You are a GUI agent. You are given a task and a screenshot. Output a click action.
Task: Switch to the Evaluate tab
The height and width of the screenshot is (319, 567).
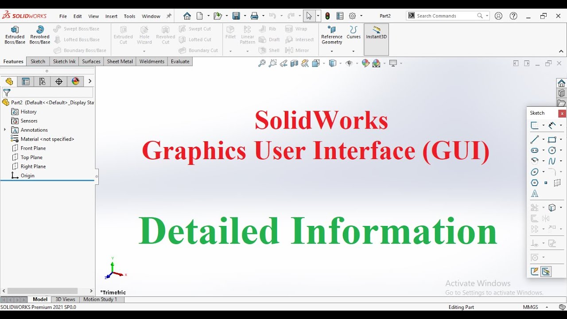pos(180,62)
